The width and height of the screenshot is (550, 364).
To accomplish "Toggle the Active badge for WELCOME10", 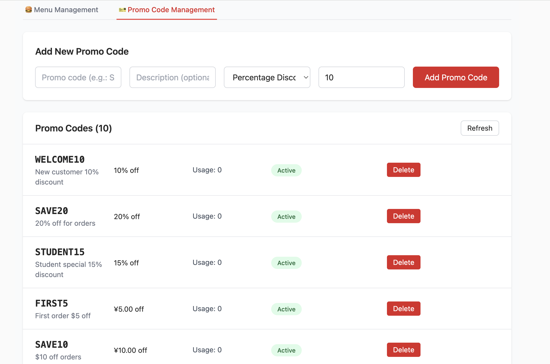I will click(286, 170).
